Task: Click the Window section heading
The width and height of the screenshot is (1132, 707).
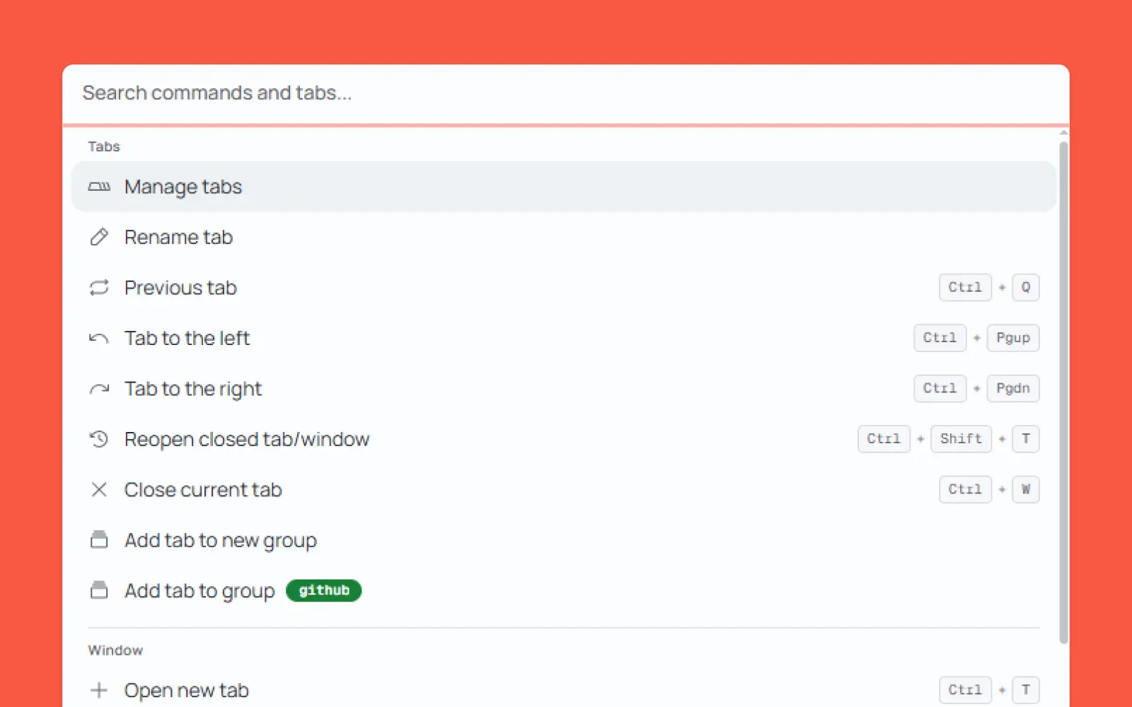Action: 115,650
